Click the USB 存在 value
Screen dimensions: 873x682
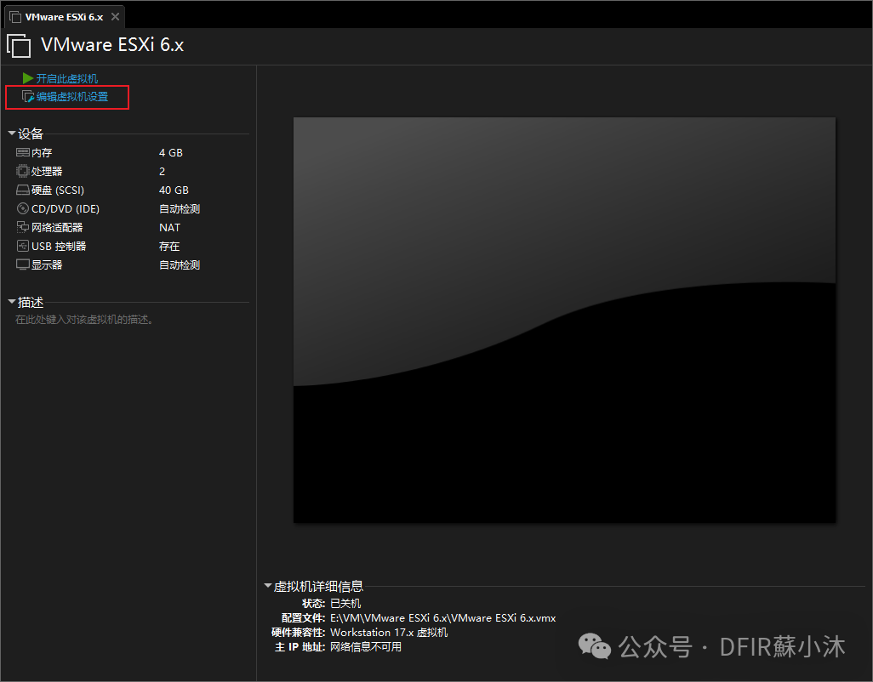click(x=169, y=246)
